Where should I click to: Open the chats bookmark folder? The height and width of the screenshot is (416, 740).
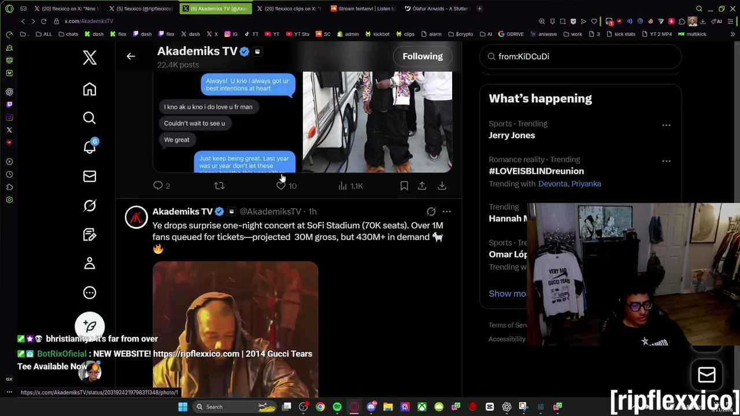tap(68, 34)
